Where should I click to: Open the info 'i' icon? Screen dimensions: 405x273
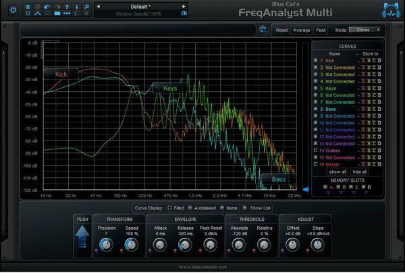tap(77, 7)
